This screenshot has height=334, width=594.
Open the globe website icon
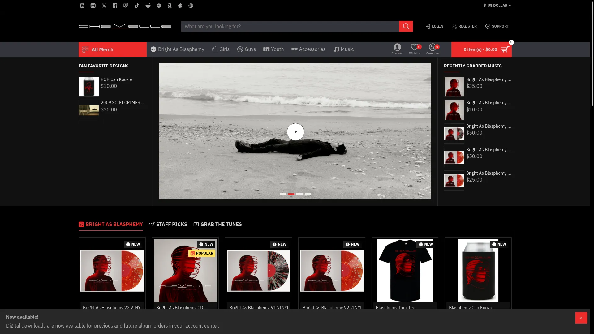(191, 6)
